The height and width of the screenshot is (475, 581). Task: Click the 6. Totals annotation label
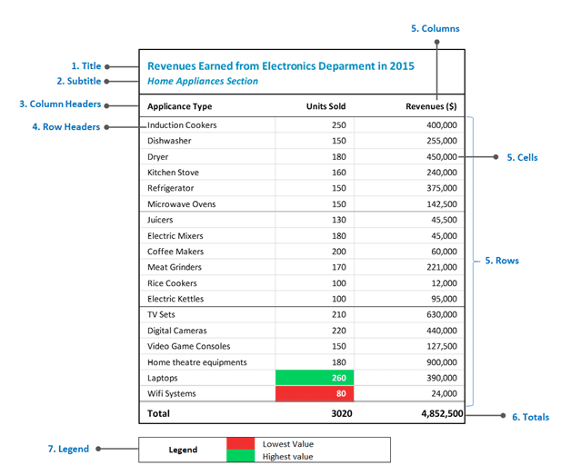point(530,417)
